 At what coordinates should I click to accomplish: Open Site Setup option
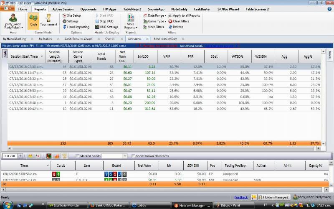point(71,15)
